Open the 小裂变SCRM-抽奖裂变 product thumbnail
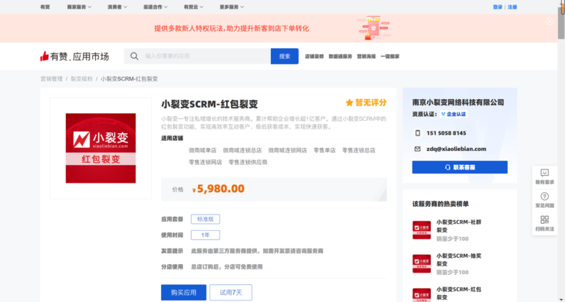565x302 pixels. coord(422,263)
